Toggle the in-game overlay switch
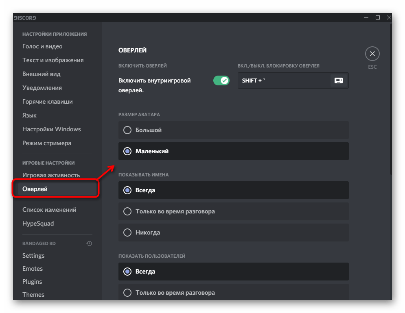 [x=221, y=80]
